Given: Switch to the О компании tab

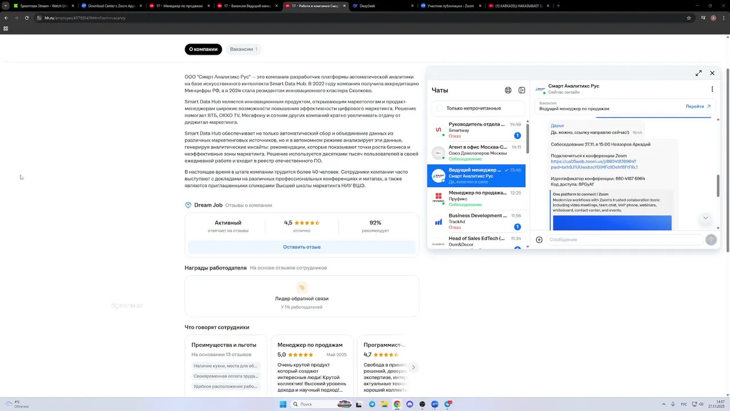Looking at the screenshot, I should [203, 49].
